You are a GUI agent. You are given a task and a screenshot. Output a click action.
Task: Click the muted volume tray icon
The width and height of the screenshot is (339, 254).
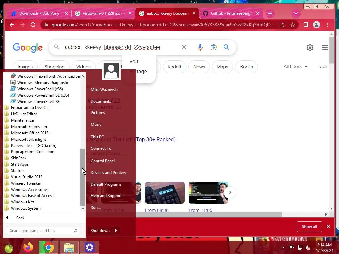point(308,248)
